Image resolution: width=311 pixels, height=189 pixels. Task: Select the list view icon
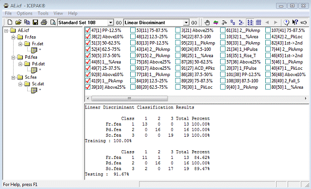(x=250, y=23)
